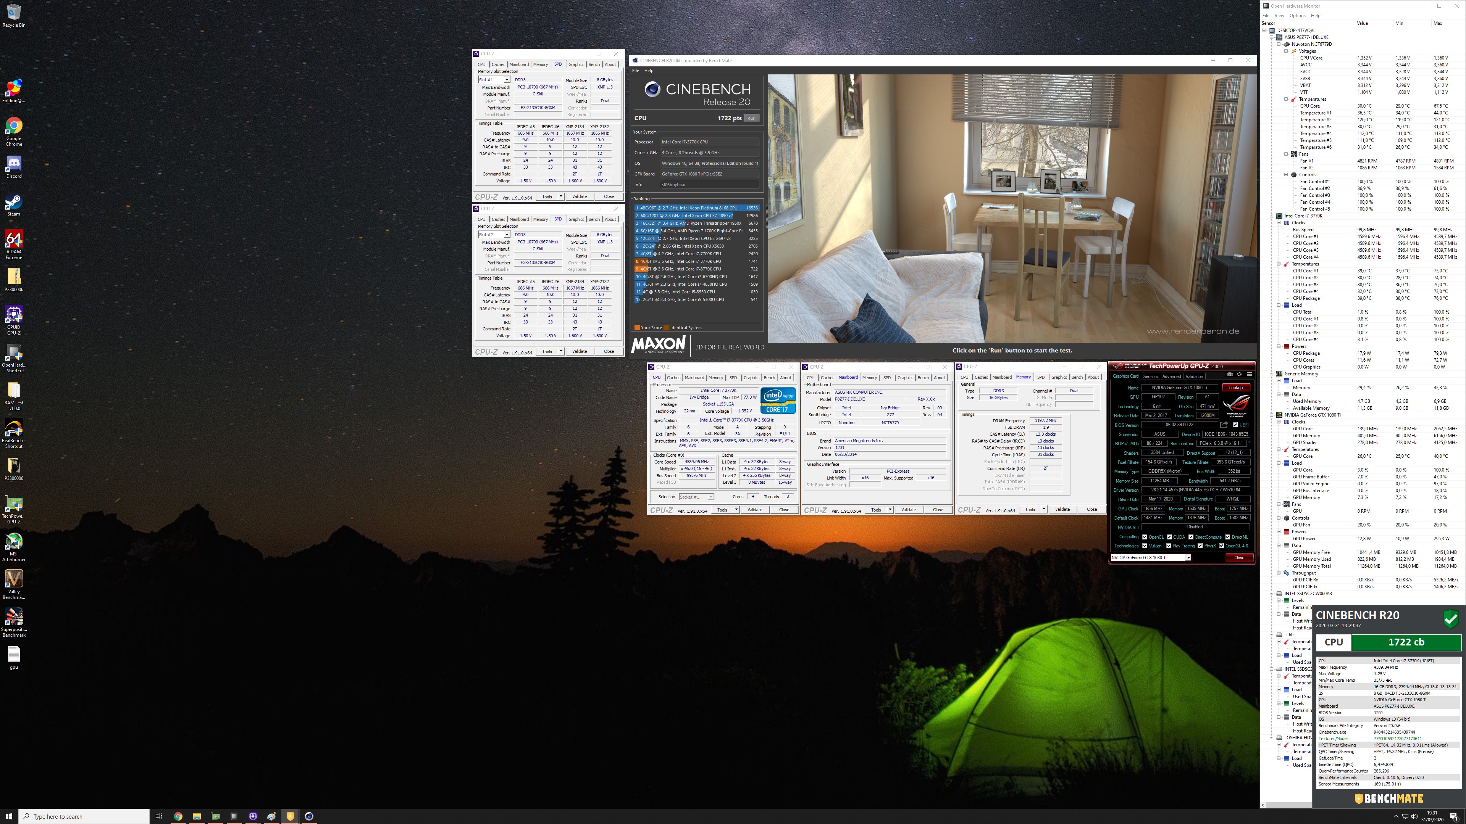Collapse the Intel Core i7-3770K tree node

click(1271, 216)
